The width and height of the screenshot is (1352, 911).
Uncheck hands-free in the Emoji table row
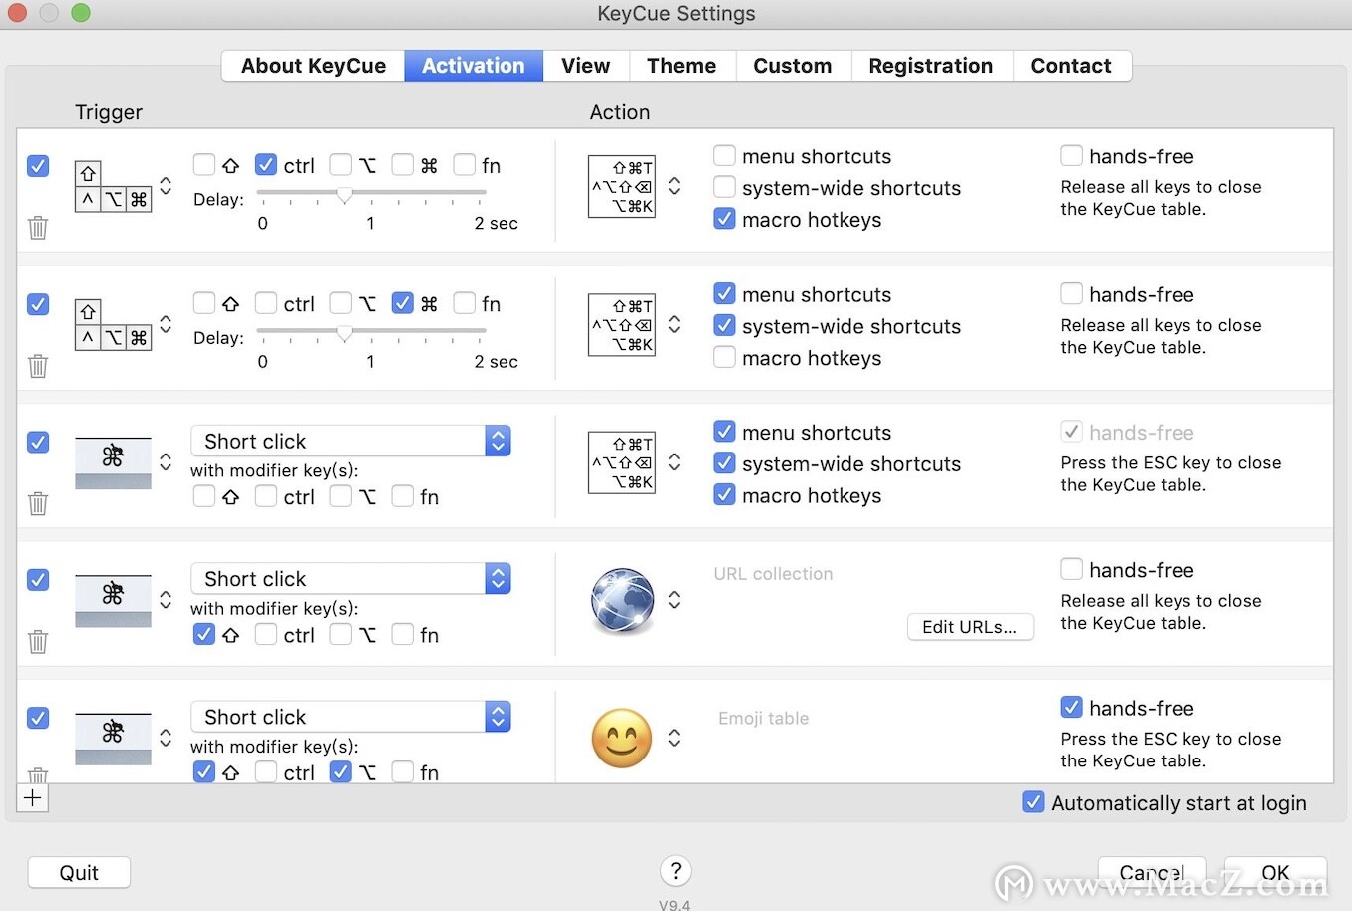pos(1072,707)
